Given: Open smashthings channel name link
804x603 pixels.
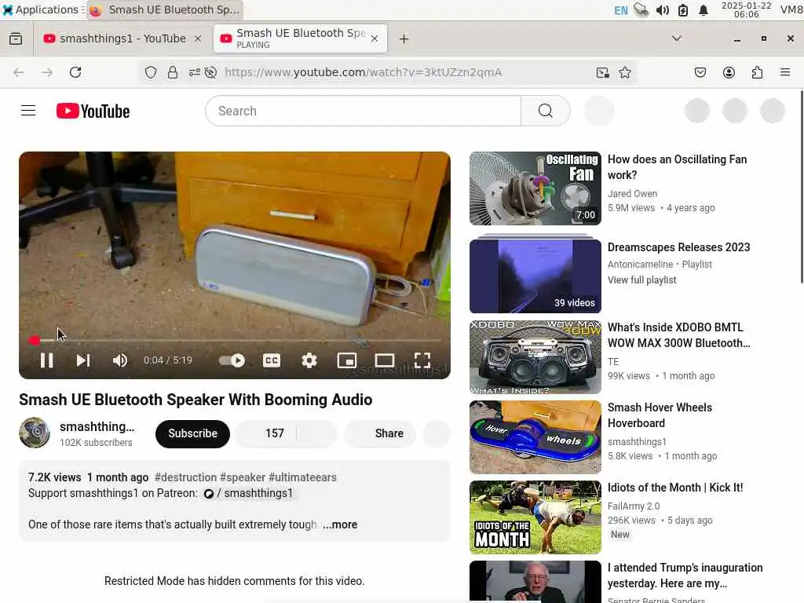Looking at the screenshot, I should point(97,426).
